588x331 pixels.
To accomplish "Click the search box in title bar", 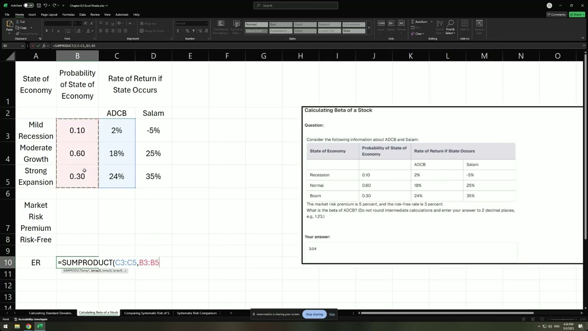I will [x=295, y=6].
